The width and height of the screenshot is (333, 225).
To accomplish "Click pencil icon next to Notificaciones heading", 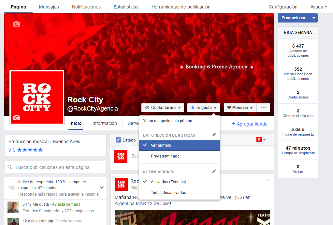I will (x=214, y=171).
